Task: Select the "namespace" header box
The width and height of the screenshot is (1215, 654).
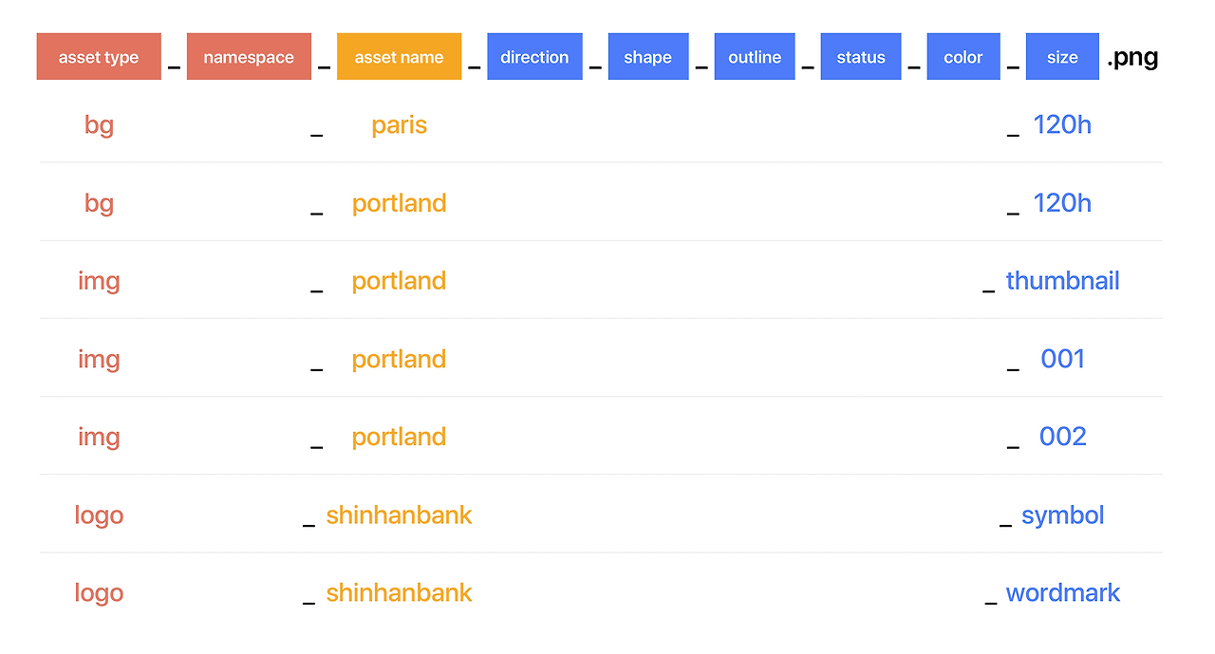Action: [249, 57]
